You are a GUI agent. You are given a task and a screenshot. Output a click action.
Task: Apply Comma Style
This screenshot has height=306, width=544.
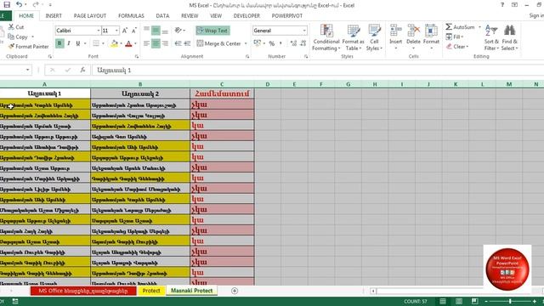tap(280, 43)
